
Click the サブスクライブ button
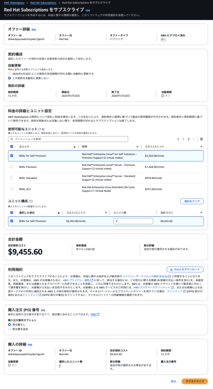[x=195, y=381]
